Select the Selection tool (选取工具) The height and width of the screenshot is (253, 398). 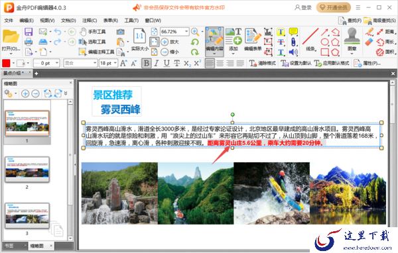coord(93,42)
